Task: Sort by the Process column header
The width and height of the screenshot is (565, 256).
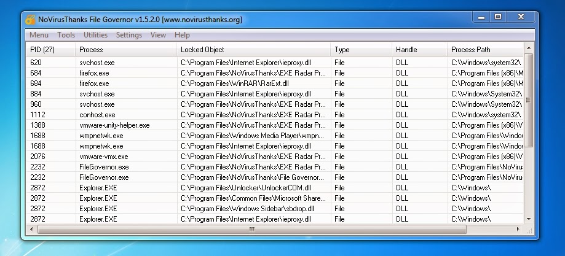Action: [x=126, y=50]
